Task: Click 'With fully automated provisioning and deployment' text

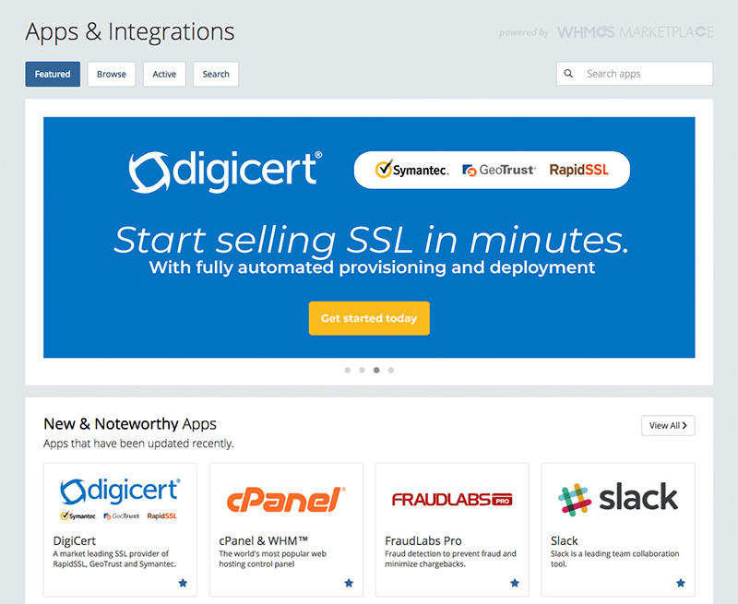Action: click(372, 267)
